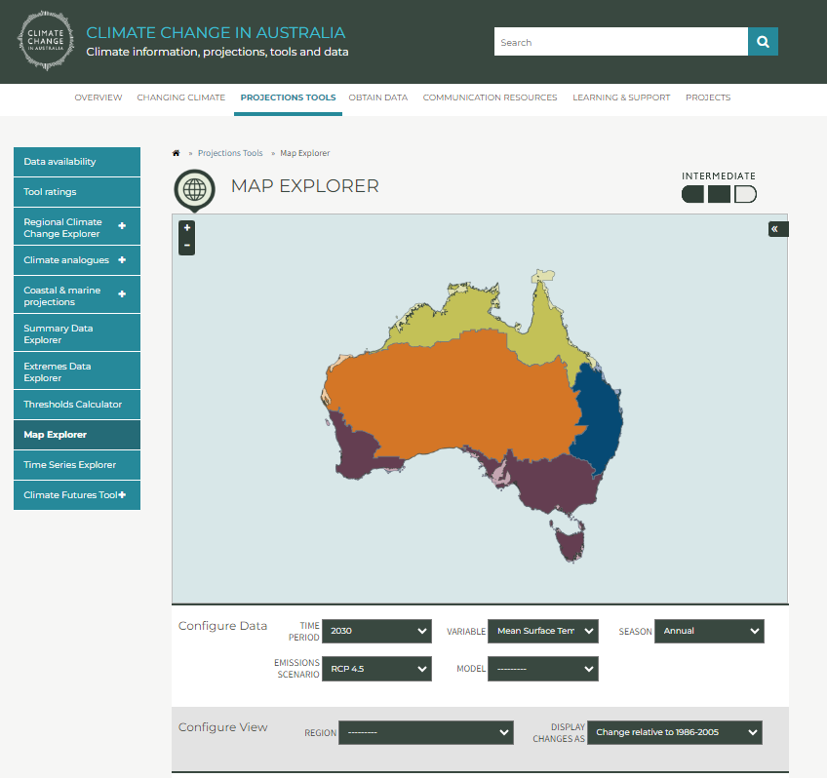Zoom out on the map with the minus control
This screenshot has width=827, height=778.
pos(186,246)
